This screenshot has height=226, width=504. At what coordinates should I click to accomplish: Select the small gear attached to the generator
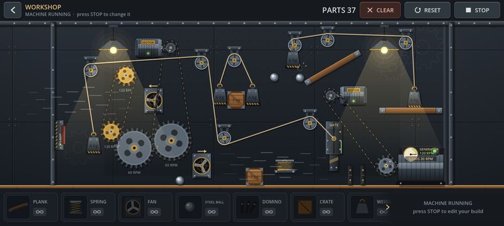click(386, 166)
